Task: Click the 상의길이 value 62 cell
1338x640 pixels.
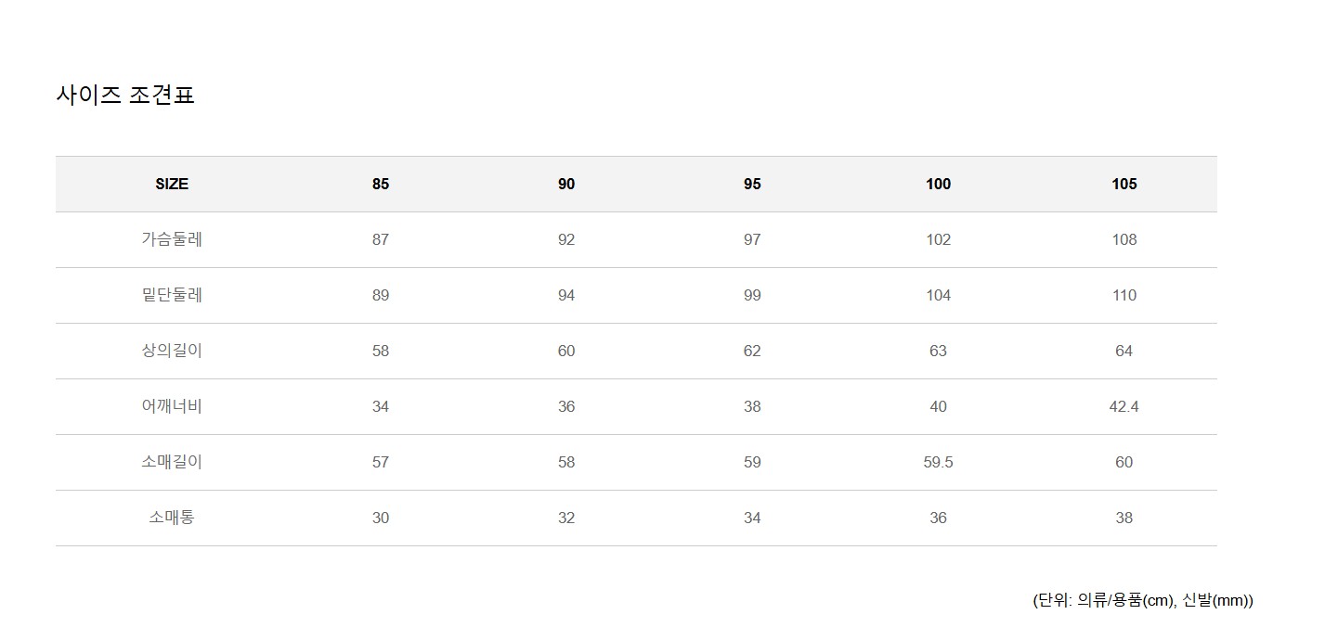Action: click(752, 351)
